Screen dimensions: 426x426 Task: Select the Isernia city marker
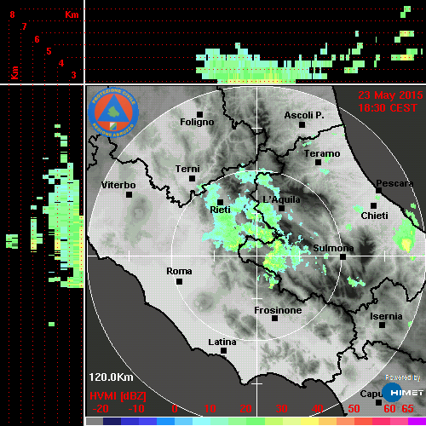click(382, 325)
